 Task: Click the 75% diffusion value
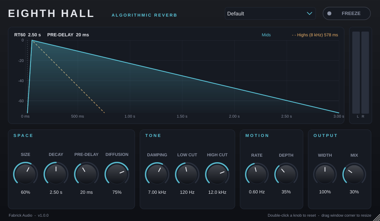click(117, 192)
